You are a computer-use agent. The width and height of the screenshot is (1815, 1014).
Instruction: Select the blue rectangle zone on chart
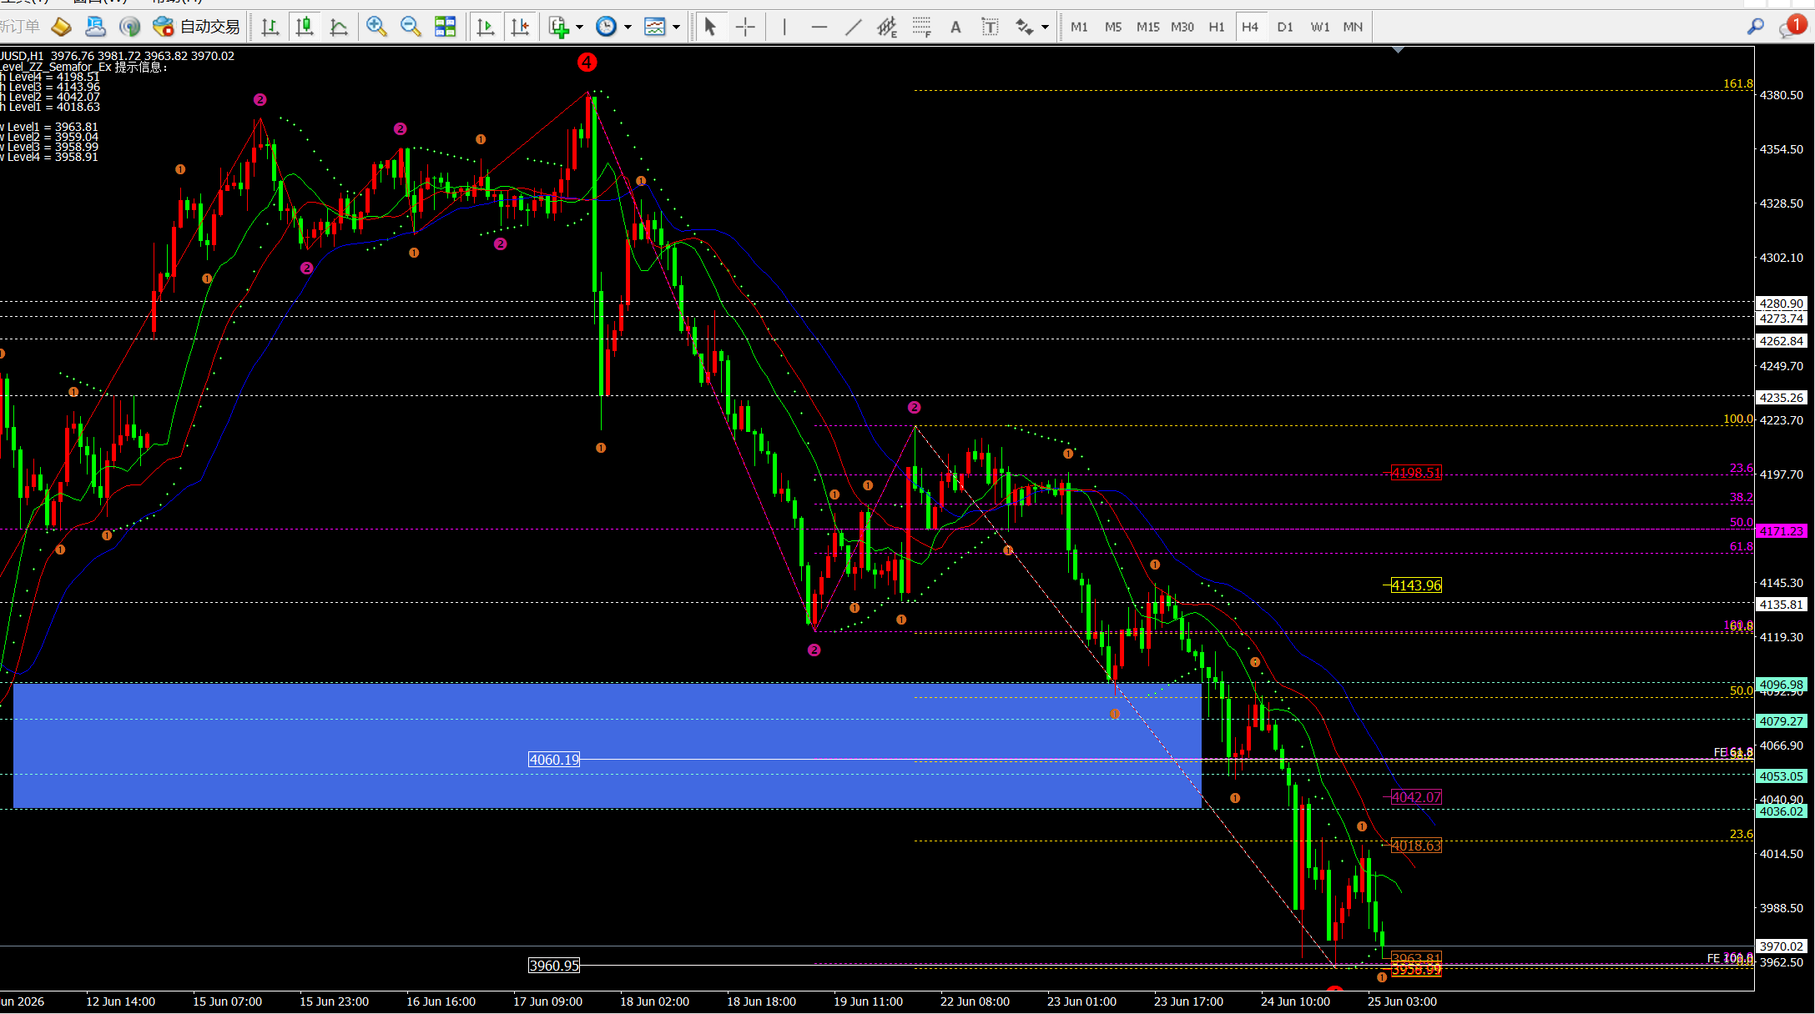pos(608,745)
